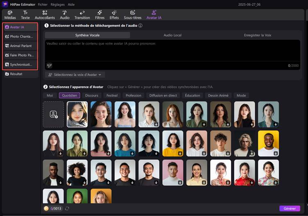Select the Quotidien avatar category
This screenshot has width=308, height=216.
[70, 95]
